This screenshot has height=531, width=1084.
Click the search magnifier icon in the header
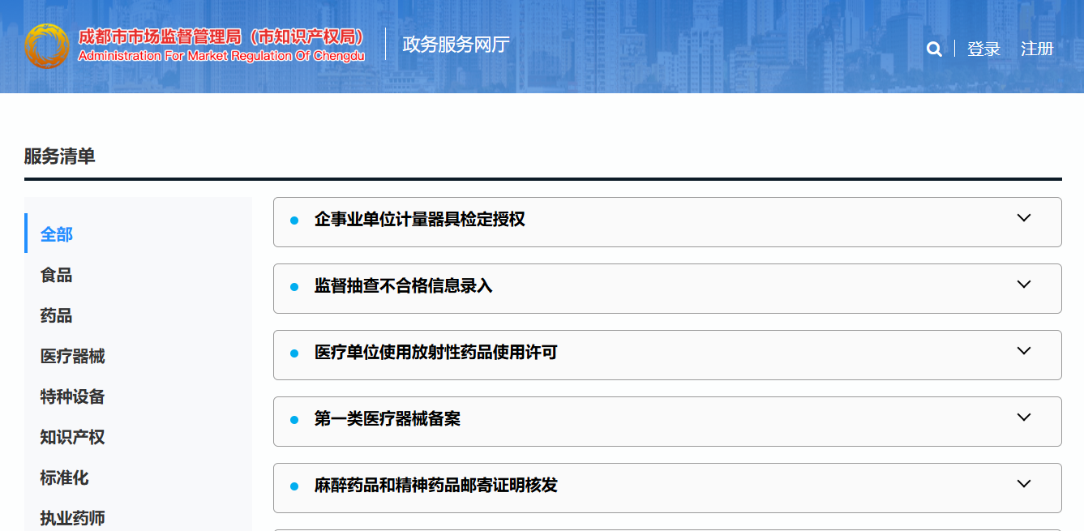(x=934, y=49)
